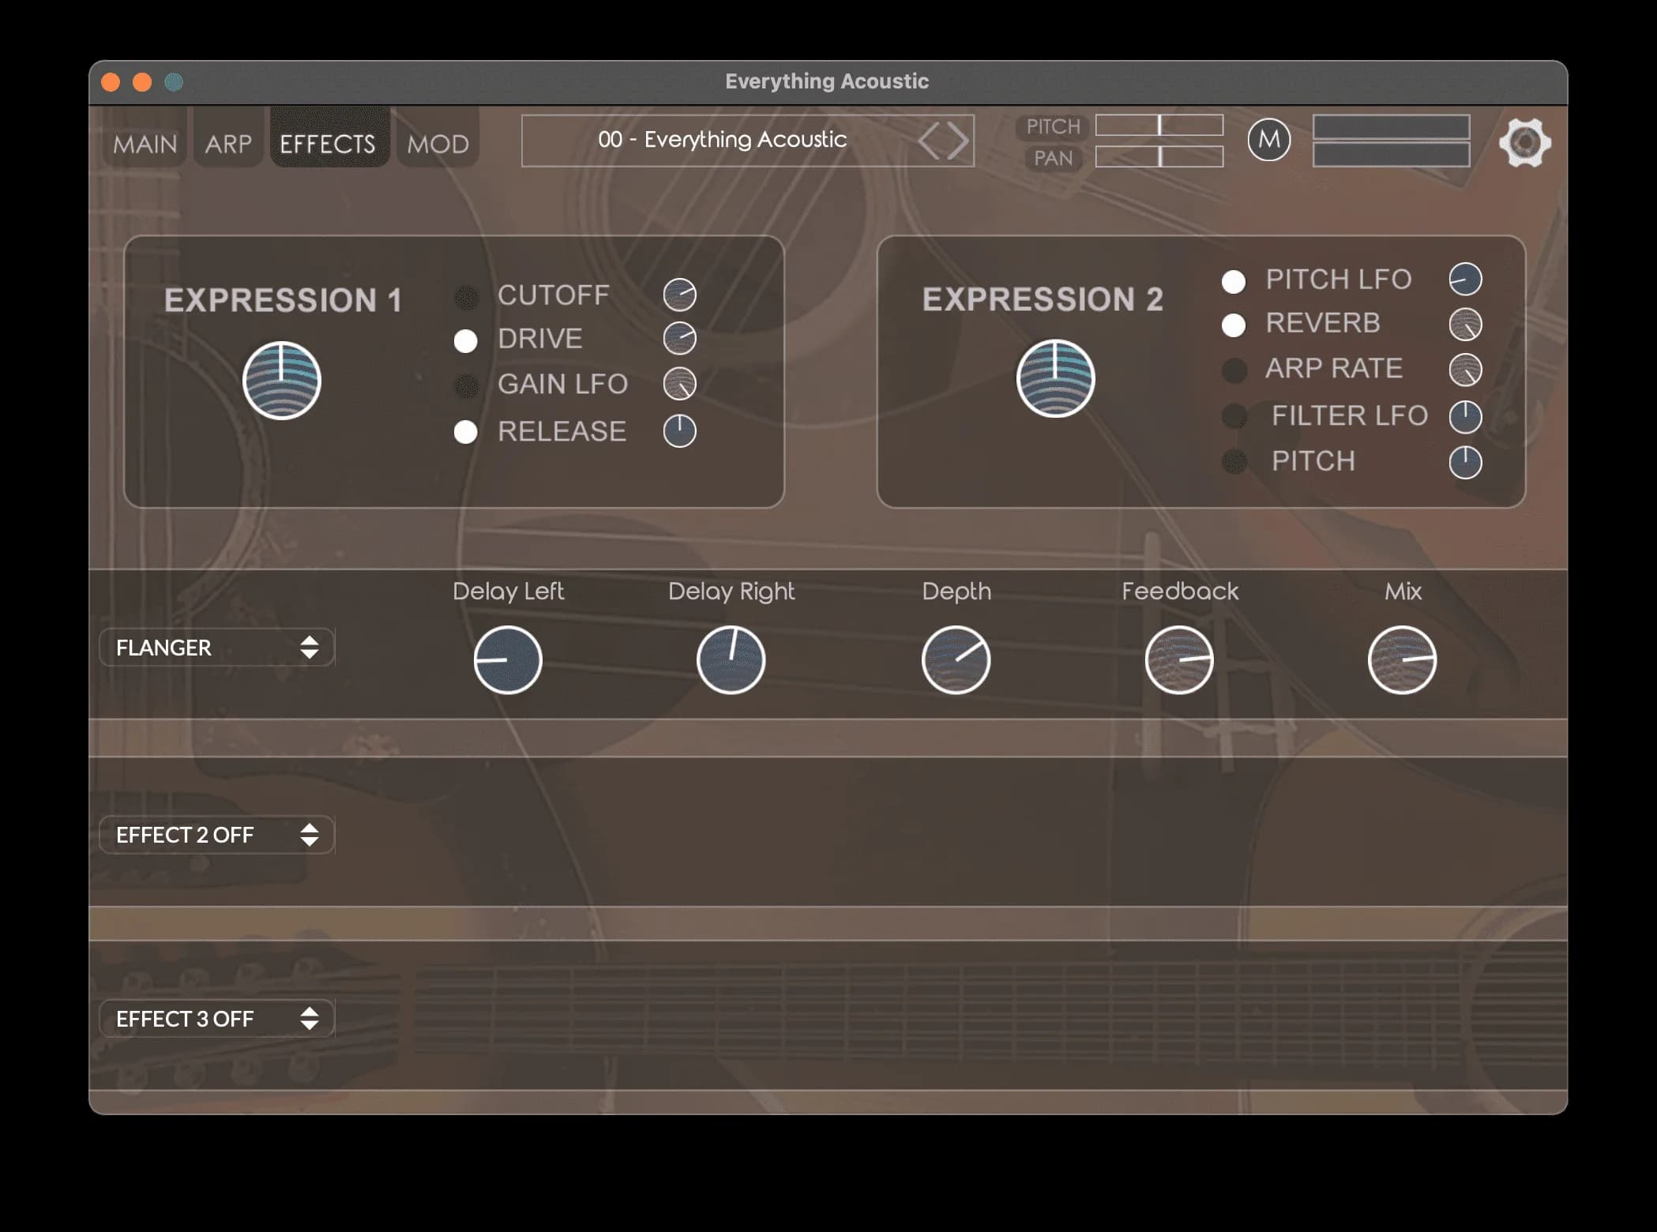Adjust the PAN slider at the top
This screenshot has width=1657, height=1232.
(1160, 156)
